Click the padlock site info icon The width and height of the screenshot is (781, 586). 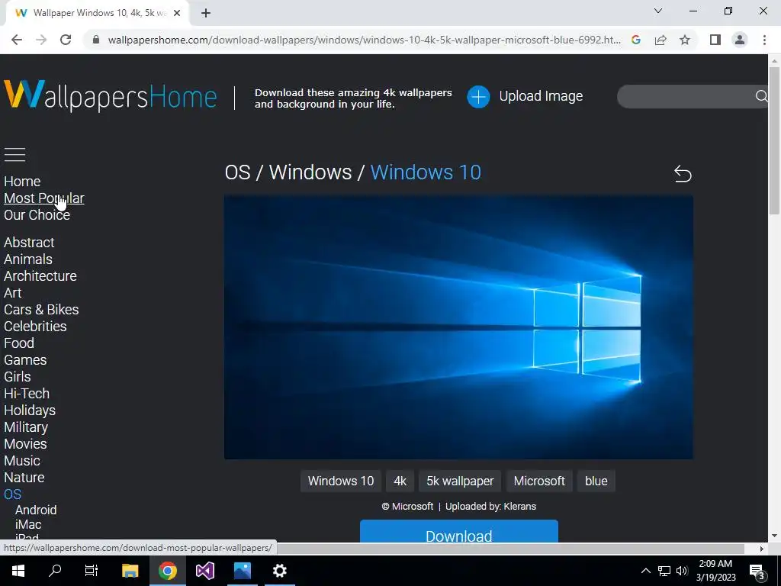coord(96,40)
